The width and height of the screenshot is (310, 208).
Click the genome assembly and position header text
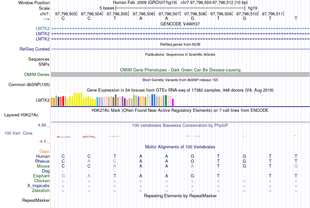pos(180,3)
